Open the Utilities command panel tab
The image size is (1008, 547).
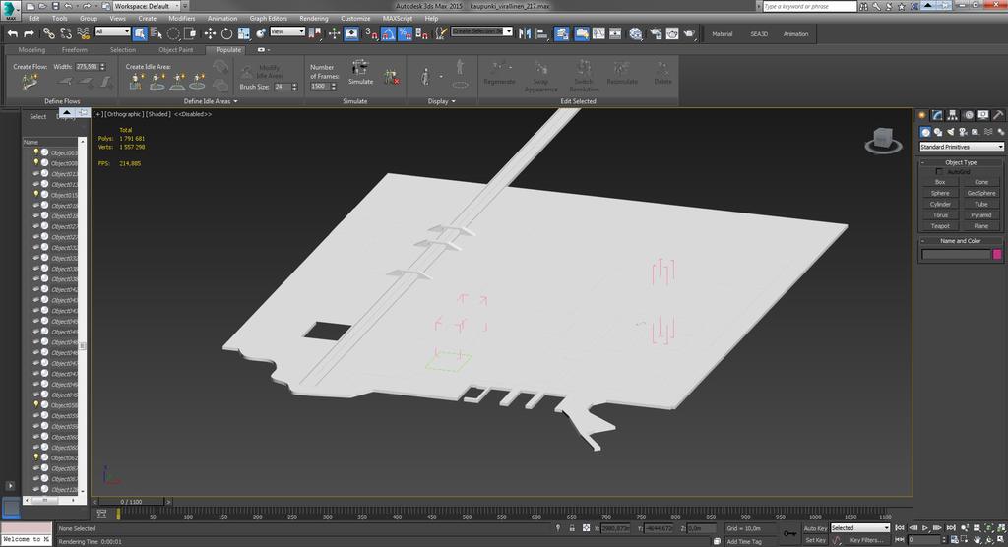tap(998, 115)
